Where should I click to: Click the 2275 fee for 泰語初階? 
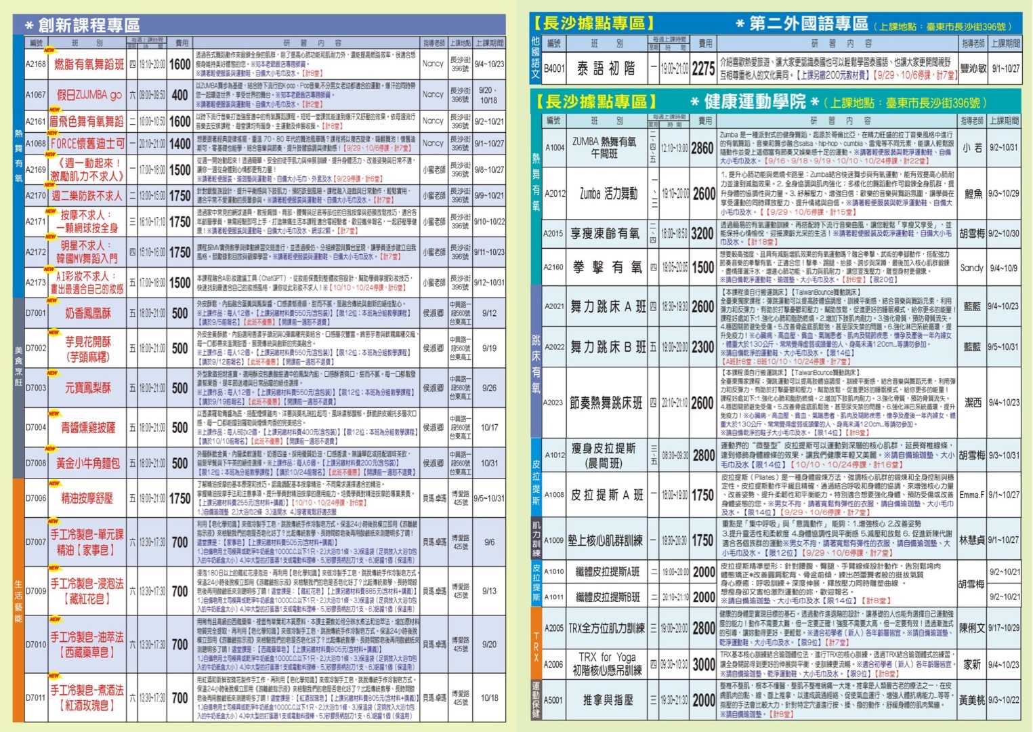coord(704,68)
